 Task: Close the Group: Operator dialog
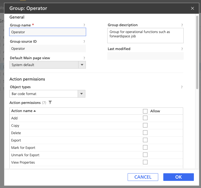pyautogui.click(x=192, y=8)
